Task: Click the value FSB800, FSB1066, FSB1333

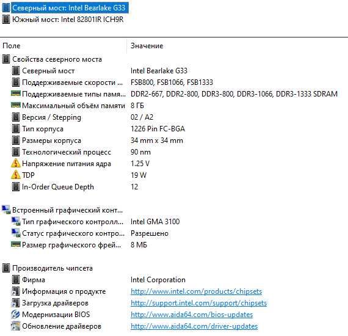Action: (172, 82)
